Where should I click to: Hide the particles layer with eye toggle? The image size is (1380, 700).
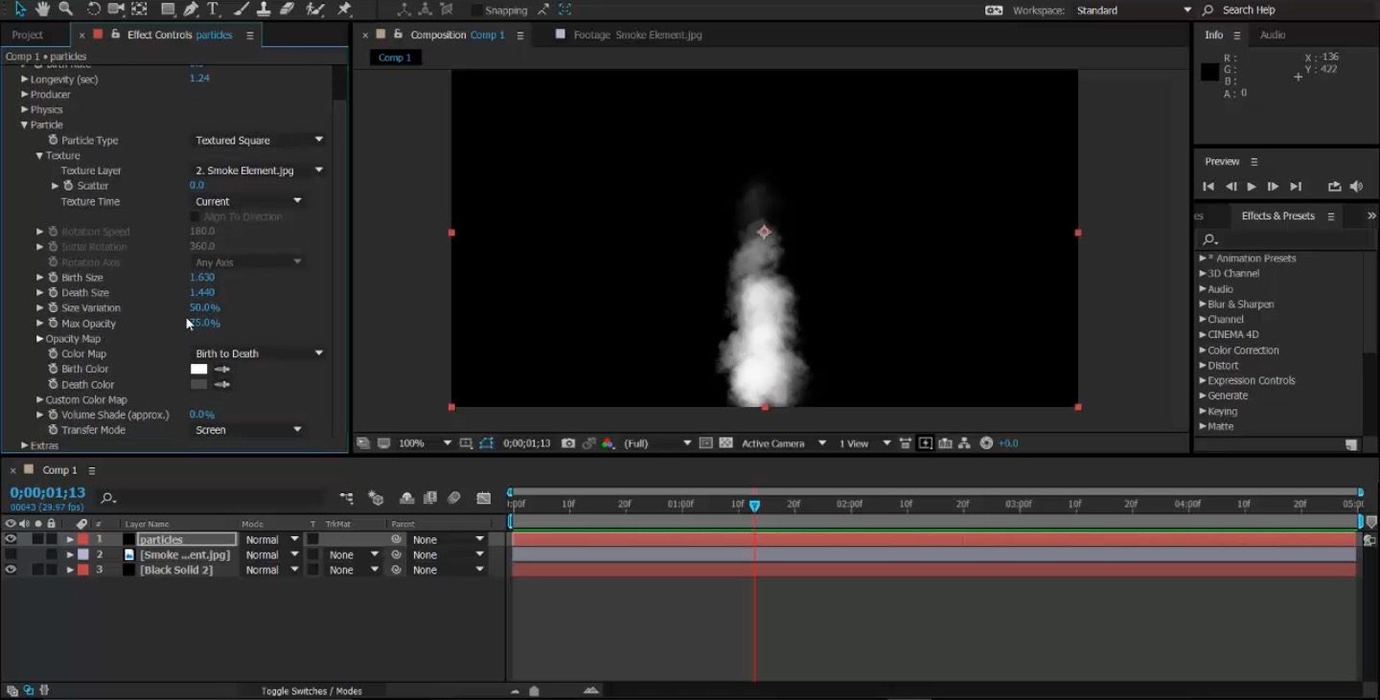pos(11,540)
